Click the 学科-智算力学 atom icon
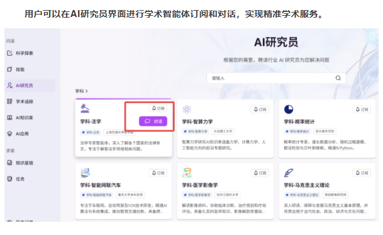 pyautogui.click(x=187, y=110)
